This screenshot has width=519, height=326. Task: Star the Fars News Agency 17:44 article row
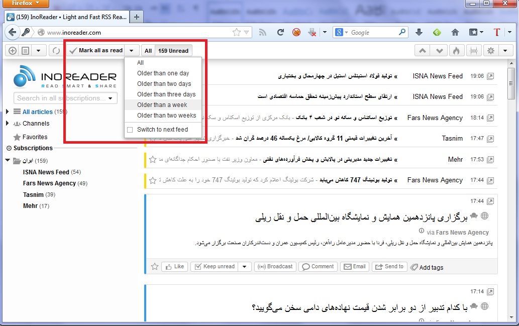(153, 180)
